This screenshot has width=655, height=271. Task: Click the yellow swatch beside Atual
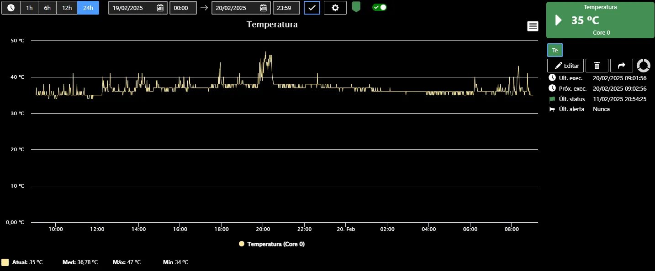[5, 262]
